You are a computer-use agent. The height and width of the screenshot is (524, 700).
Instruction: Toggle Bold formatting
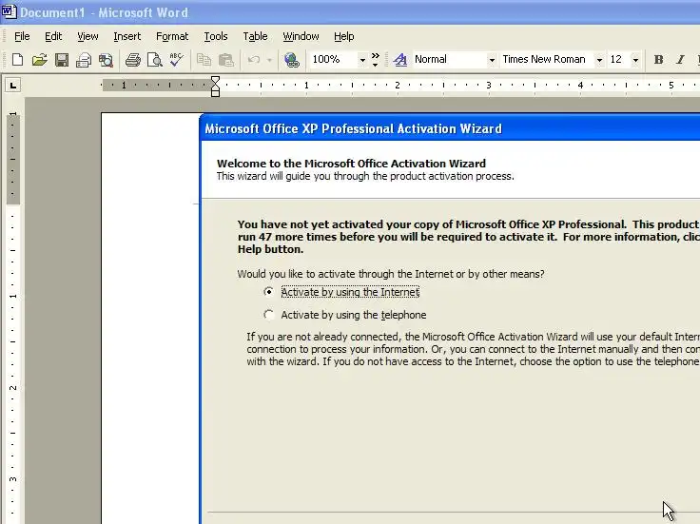tap(658, 59)
